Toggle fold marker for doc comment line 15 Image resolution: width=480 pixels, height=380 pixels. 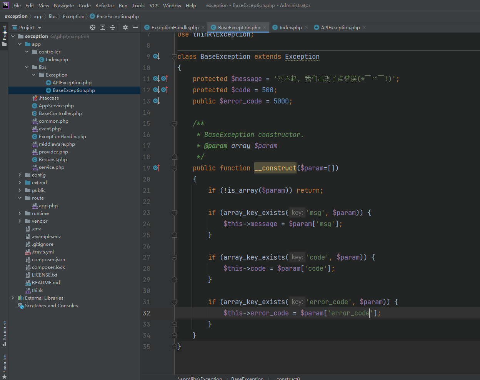pos(174,123)
